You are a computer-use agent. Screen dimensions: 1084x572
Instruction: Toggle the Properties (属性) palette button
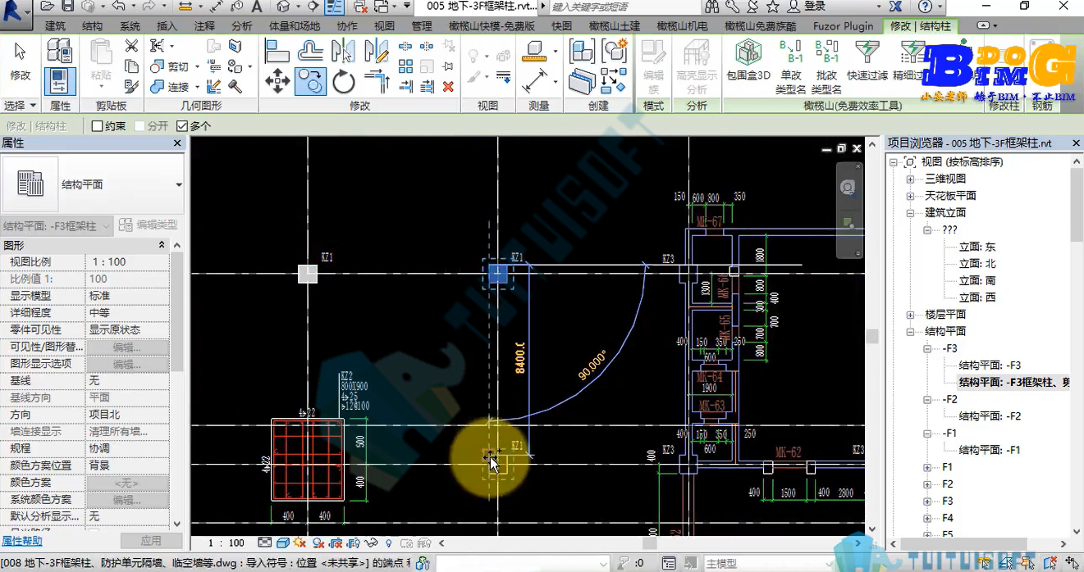[60, 82]
